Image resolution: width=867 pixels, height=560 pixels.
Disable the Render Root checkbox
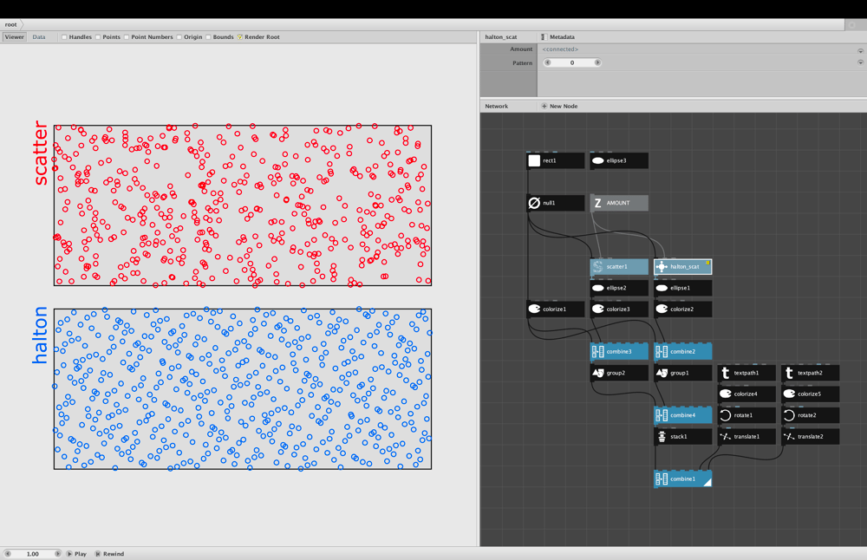click(x=239, y=37)
